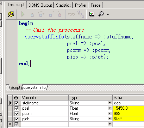The height and width of the screenshot is (128, 144).
Task: Open the querystaffinfo bottom tab
Action: tap(35, 87)
